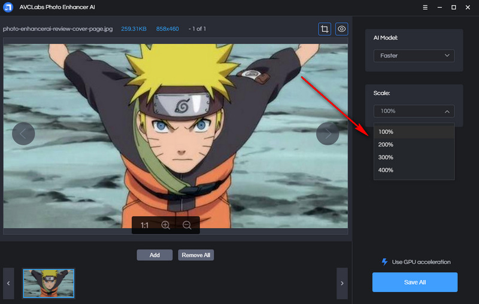Click the GPU acceleration lightning icon

coord(384,262)
